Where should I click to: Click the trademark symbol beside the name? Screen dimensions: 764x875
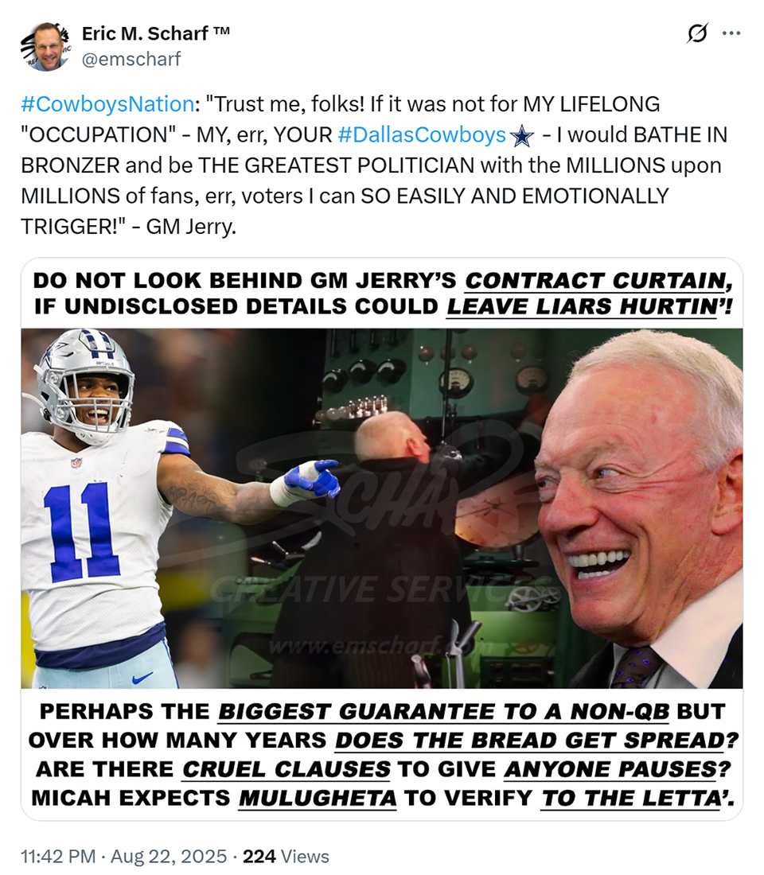221,31
